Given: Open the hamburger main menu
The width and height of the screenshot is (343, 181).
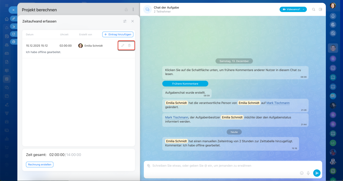Looking at the screenshot, I should [6, 5].
